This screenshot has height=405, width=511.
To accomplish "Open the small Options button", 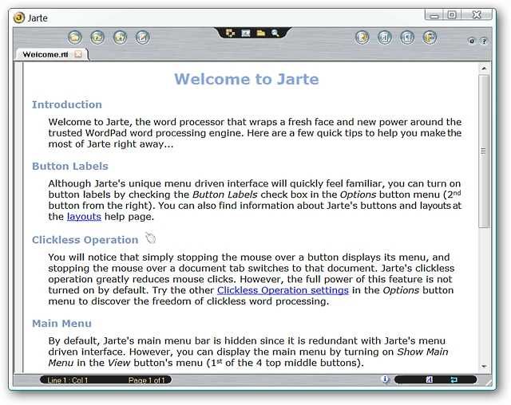I will 472,41.
